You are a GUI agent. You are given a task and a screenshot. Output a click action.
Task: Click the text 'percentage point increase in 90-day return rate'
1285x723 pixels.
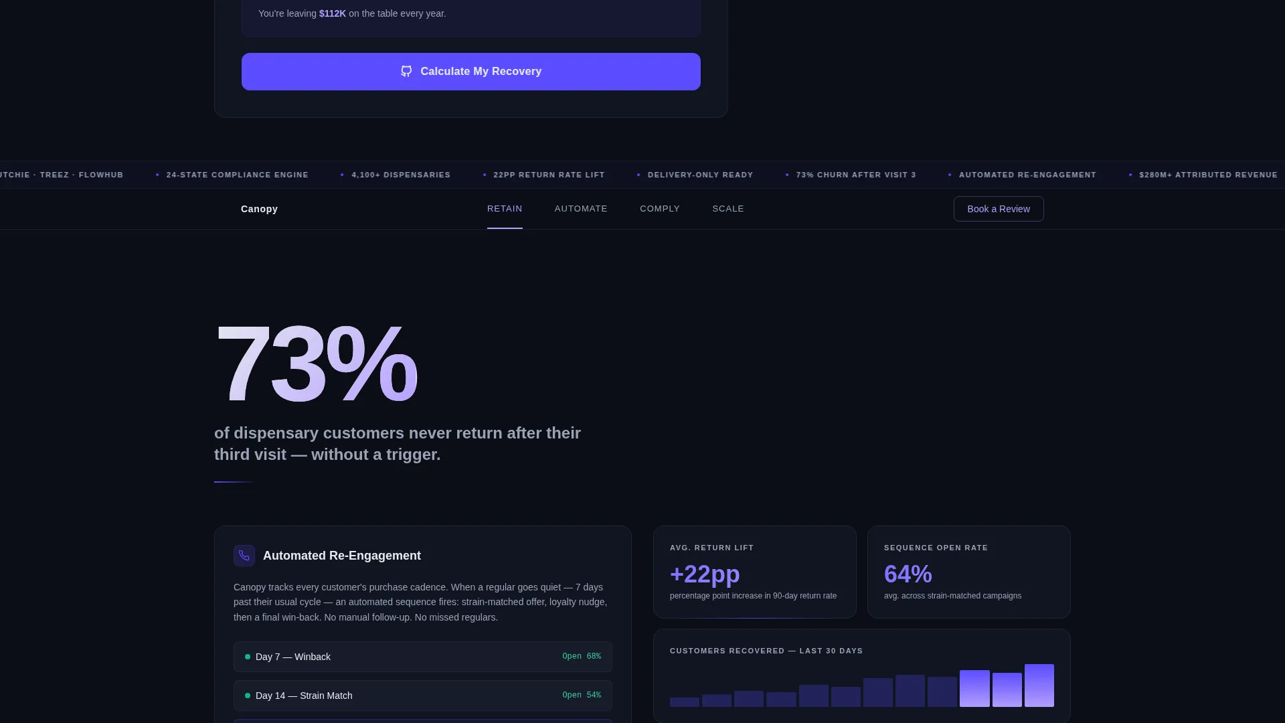tap(753, 596)
